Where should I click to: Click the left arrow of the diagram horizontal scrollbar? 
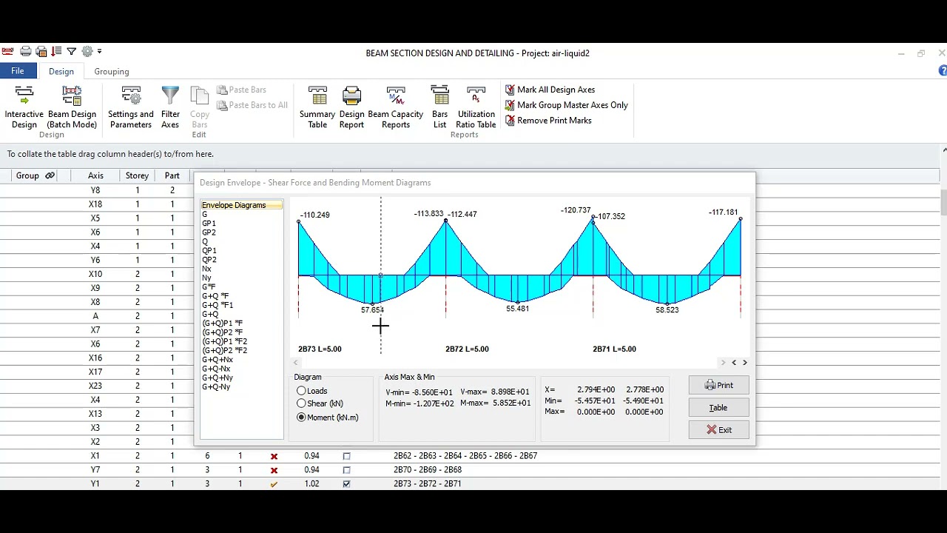(296, 363)
